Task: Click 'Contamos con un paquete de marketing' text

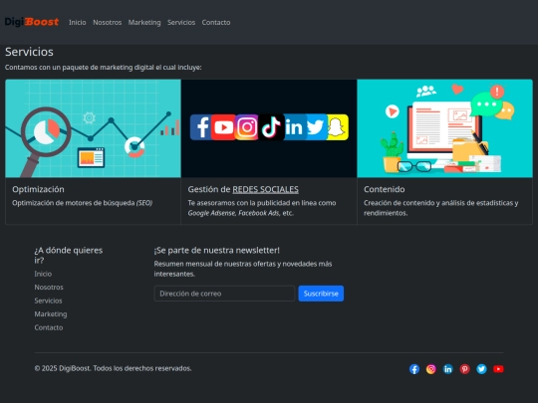Action: (103, 68)
